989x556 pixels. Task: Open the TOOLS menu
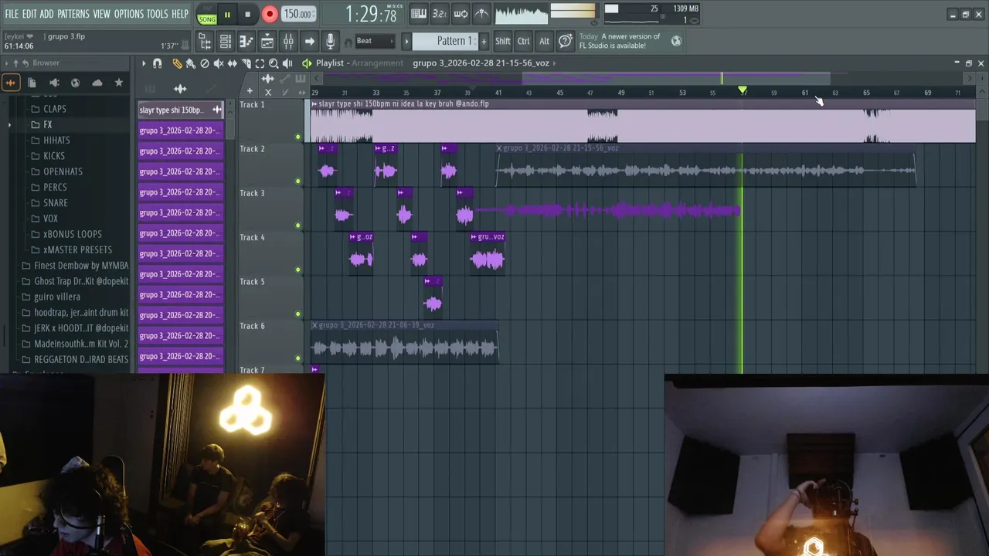(x=157, y=14)
